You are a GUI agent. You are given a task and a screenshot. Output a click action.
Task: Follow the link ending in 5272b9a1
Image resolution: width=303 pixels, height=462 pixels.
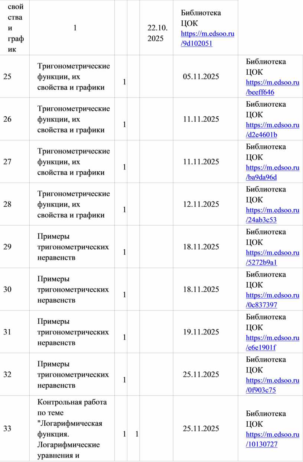coord(272,257)
